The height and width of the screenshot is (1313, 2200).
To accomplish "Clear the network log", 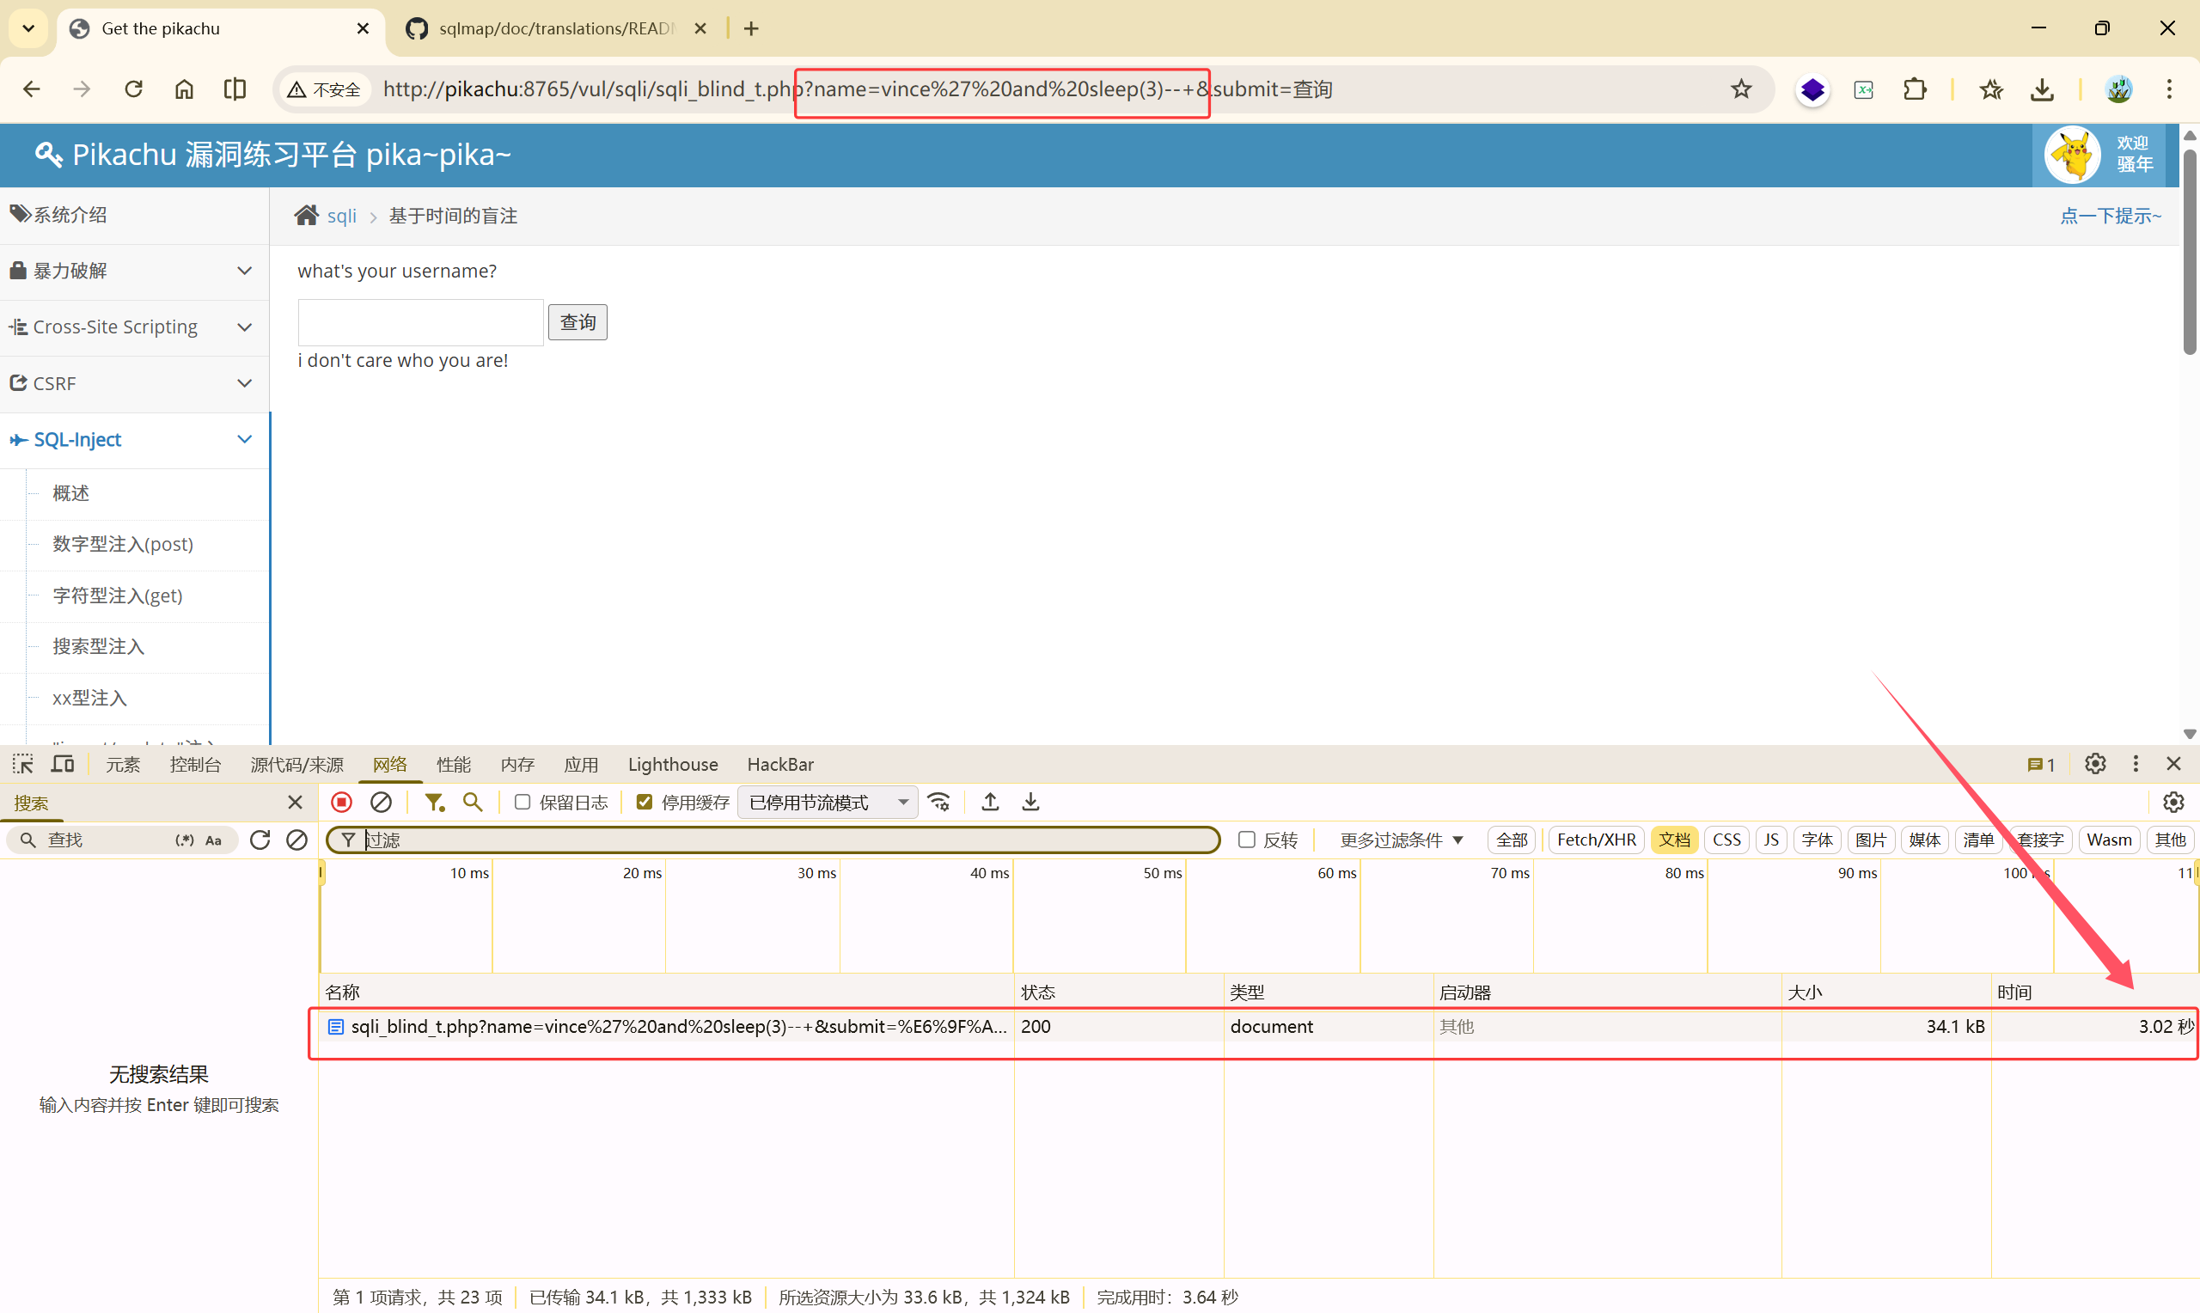I will coord(382,802).
